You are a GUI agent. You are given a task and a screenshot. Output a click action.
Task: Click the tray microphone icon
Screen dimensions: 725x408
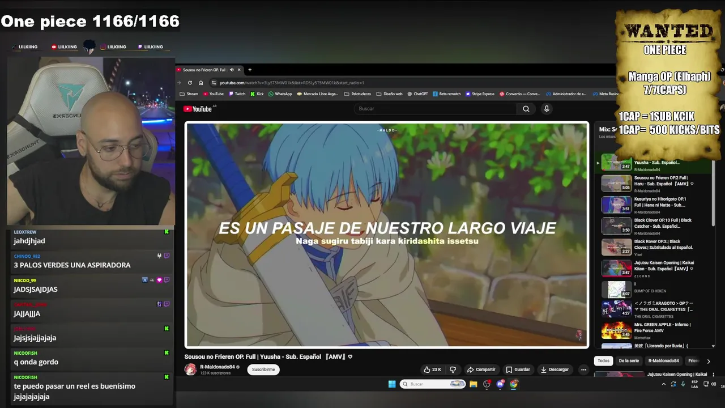(x=683, y=384)
